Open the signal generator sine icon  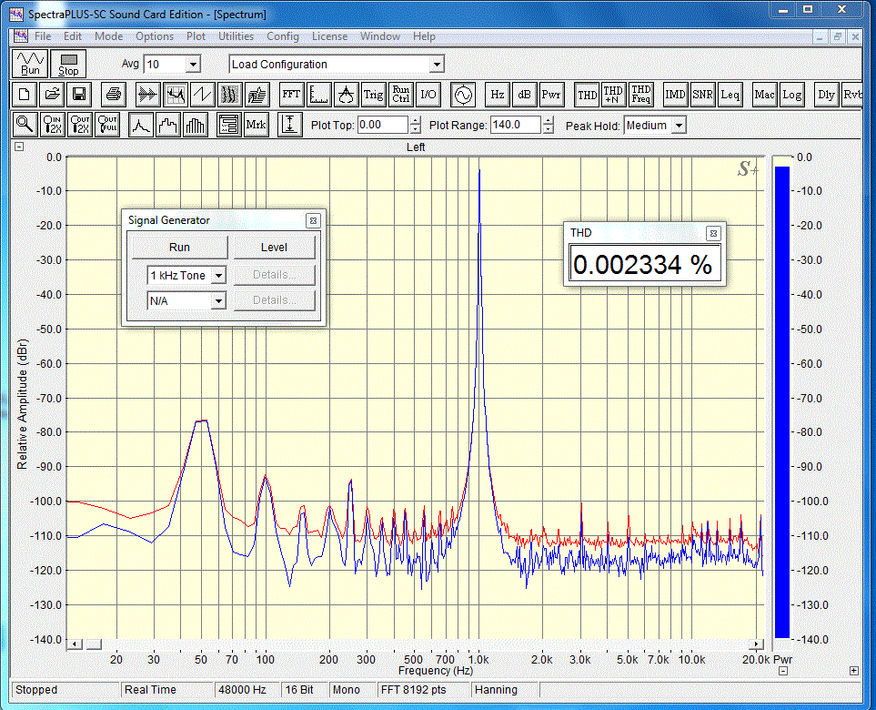(x=463, y=95)
